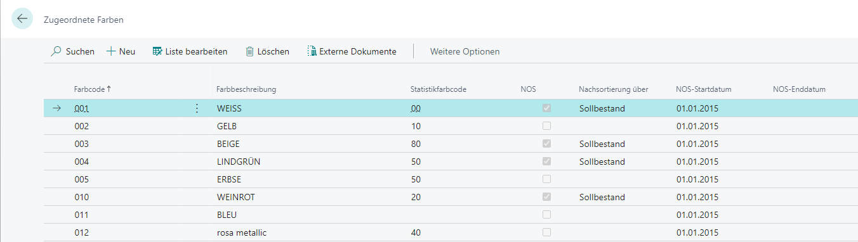The width and height of the screenshot is (858, 242).
Task: Select Farbcode 010 cell
Action: pyautogui.click(x=81, y=197)
